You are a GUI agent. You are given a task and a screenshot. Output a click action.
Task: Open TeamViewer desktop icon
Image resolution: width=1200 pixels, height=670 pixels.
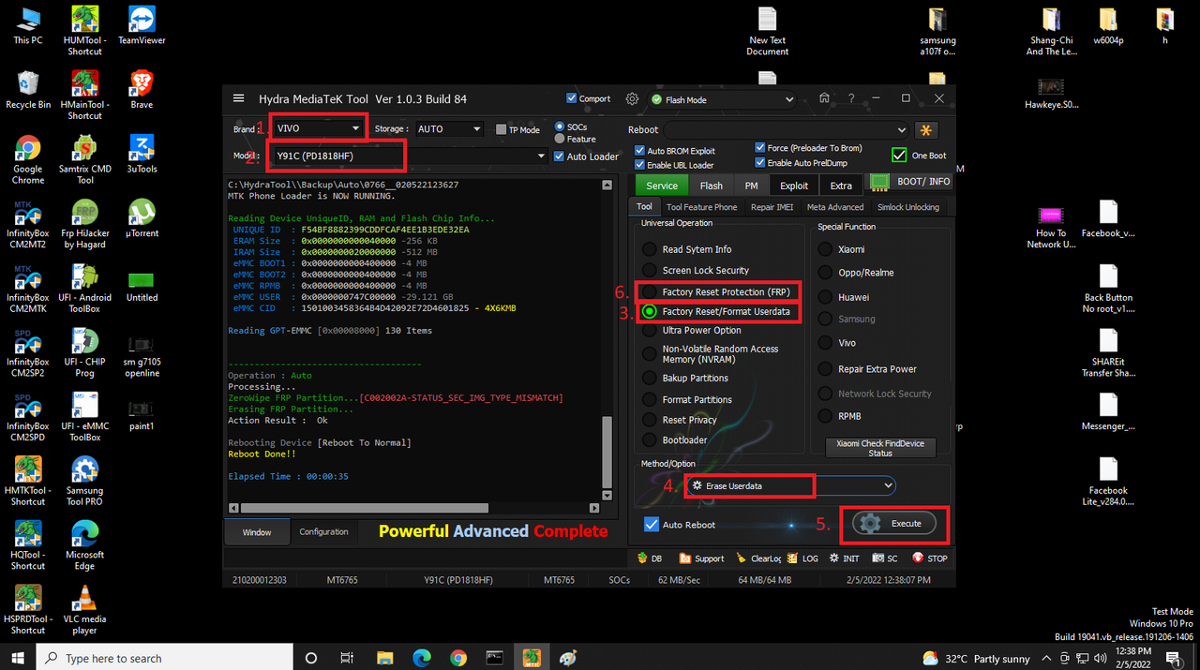click(x=142, y=26)
